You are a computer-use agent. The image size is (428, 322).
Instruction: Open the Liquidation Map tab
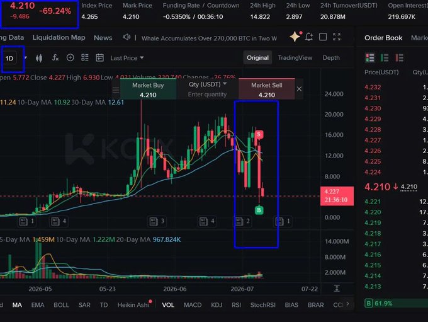[59, 37]
